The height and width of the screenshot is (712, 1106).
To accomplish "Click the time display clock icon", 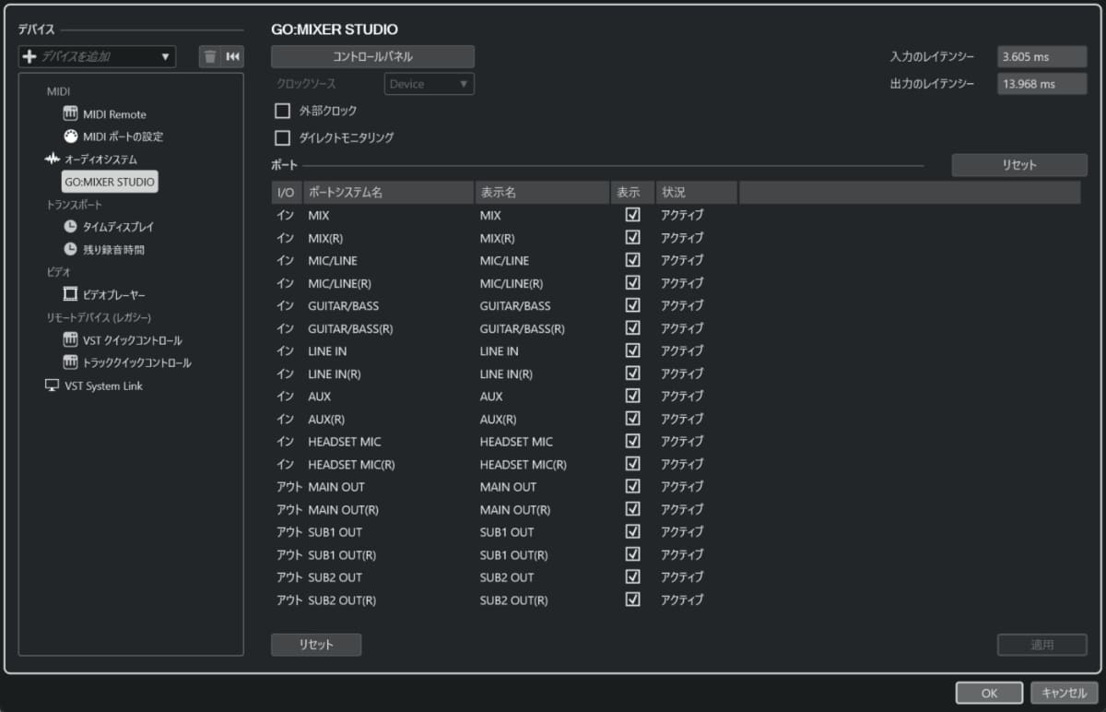I will pyautogui.click(x=71, y=227).
